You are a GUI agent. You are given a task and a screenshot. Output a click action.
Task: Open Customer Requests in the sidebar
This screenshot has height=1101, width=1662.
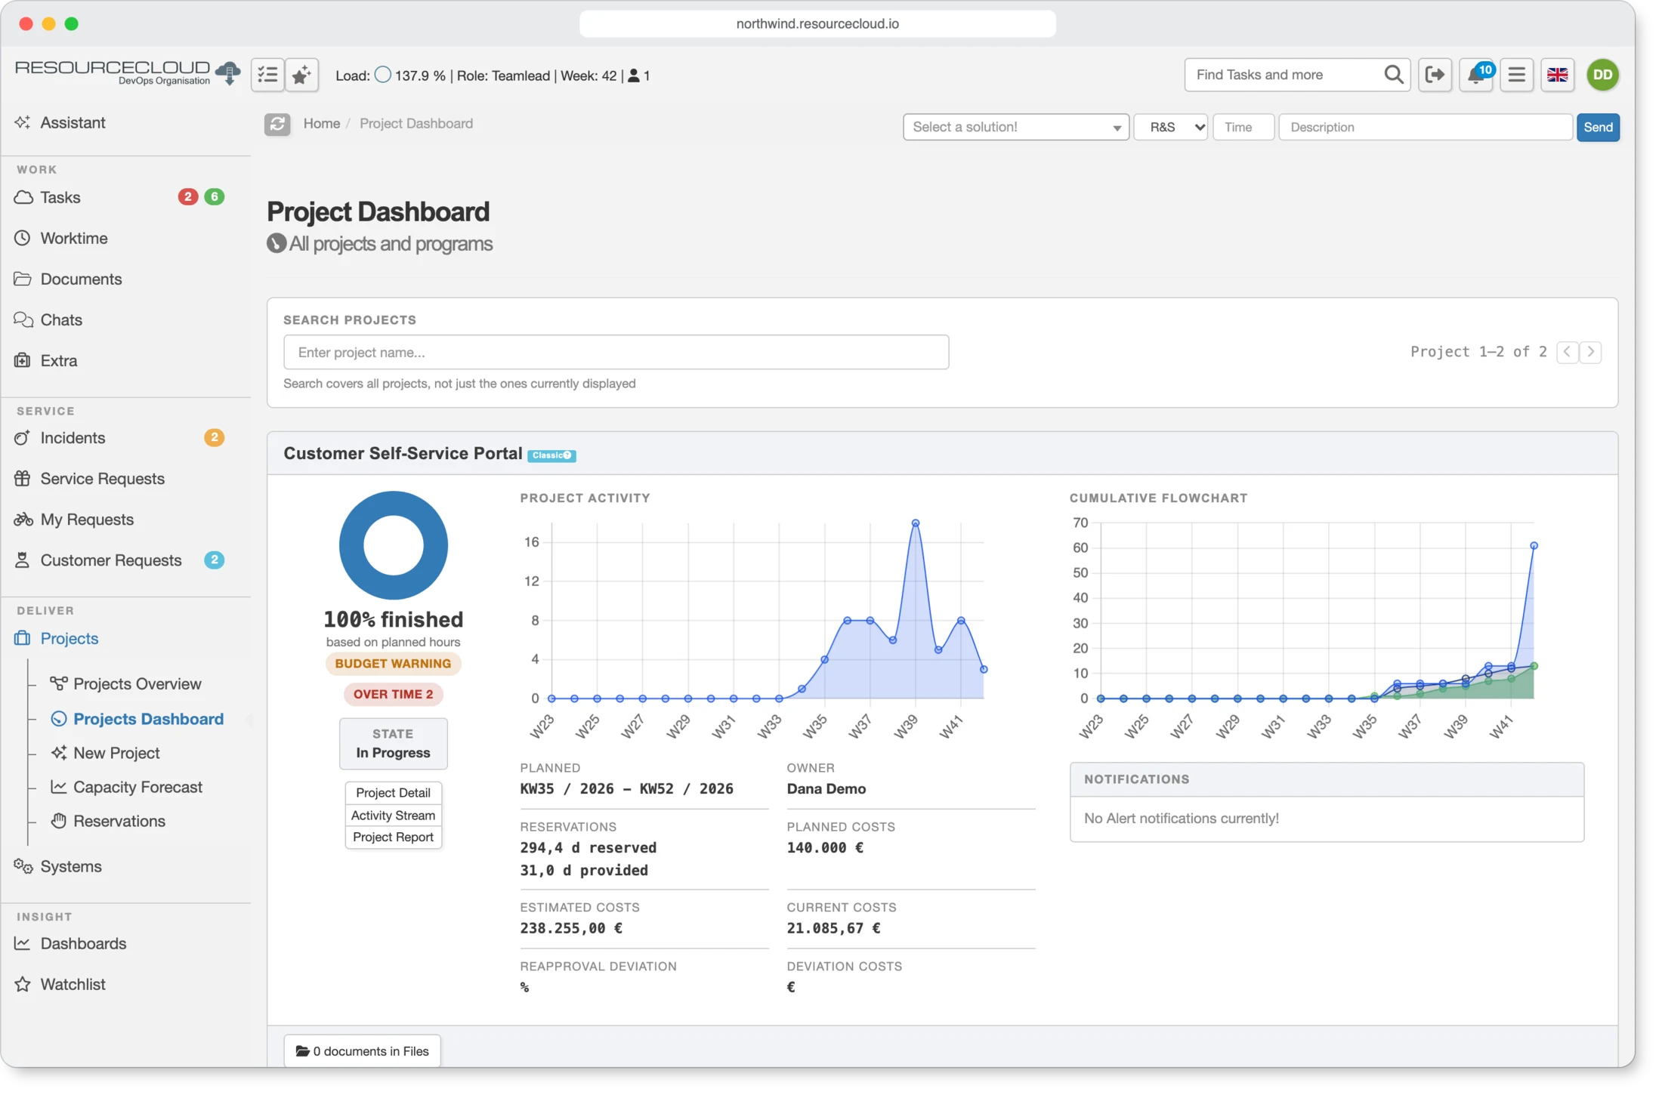[111, 560]
